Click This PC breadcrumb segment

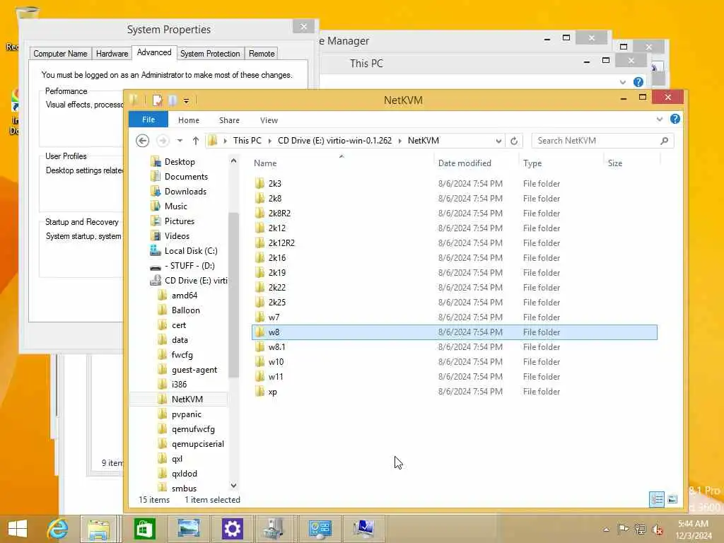click(x=247, y=141)
